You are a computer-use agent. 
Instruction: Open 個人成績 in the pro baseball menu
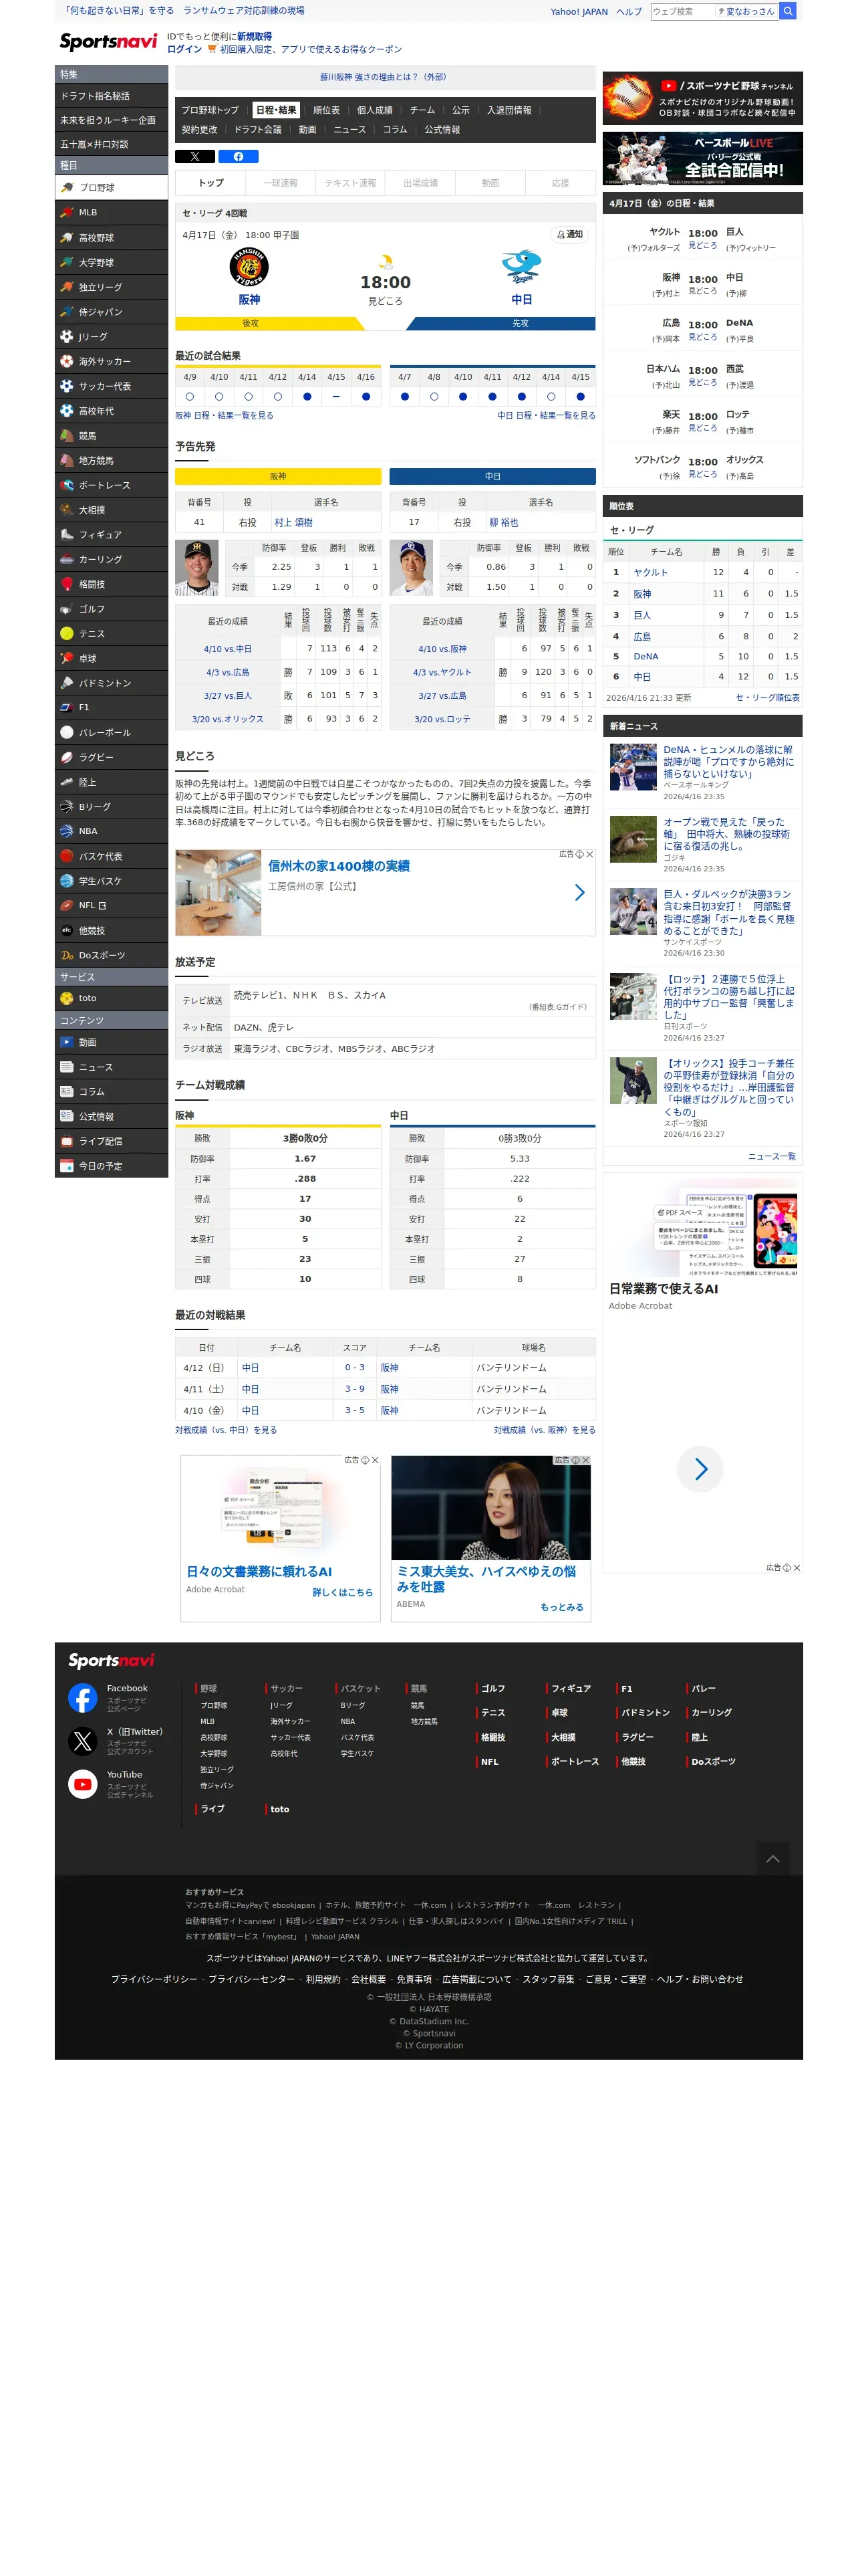375,110
